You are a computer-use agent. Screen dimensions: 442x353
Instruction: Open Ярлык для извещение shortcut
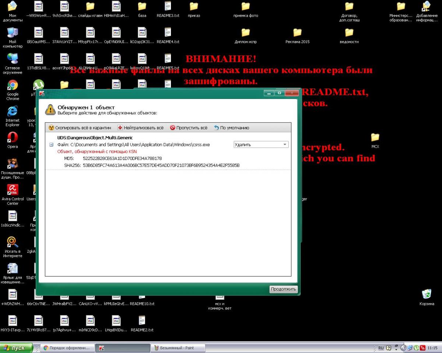13,273
